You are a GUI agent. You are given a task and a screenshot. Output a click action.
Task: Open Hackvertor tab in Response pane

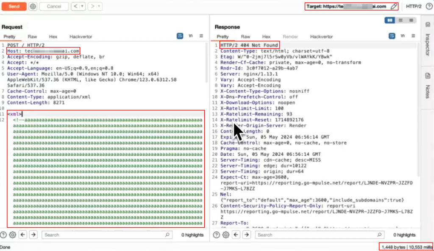[321, 36]
